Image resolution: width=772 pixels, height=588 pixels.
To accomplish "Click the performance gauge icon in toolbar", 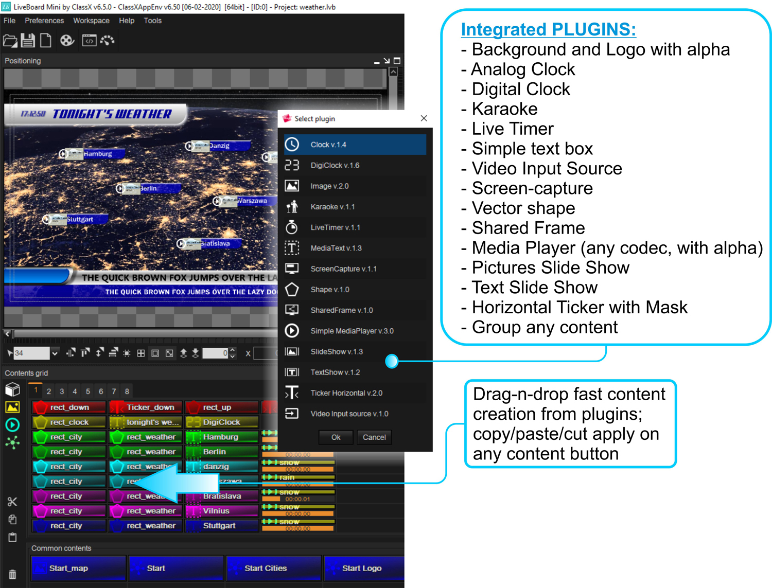I will pyautogui.click(x=108, y=41).
